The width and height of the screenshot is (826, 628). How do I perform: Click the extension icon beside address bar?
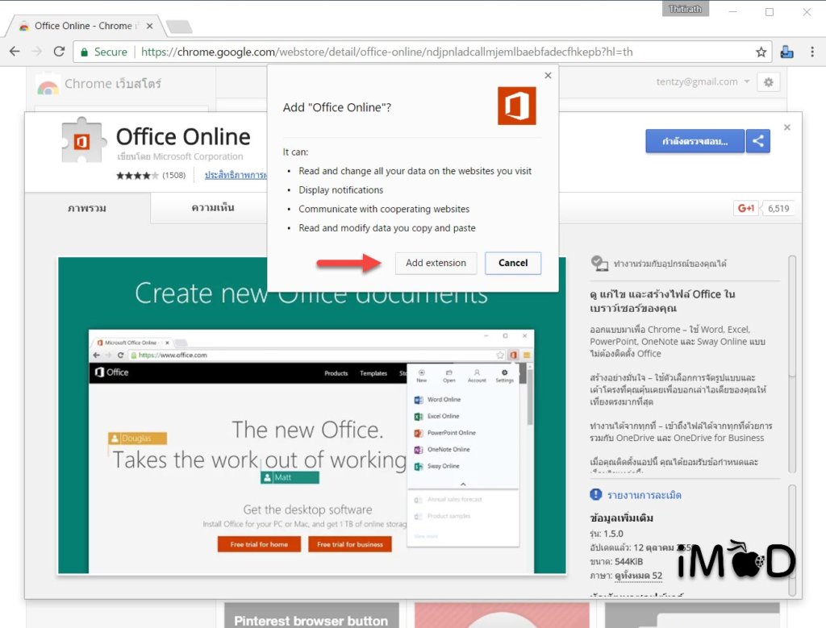click(x=786, y=52)
